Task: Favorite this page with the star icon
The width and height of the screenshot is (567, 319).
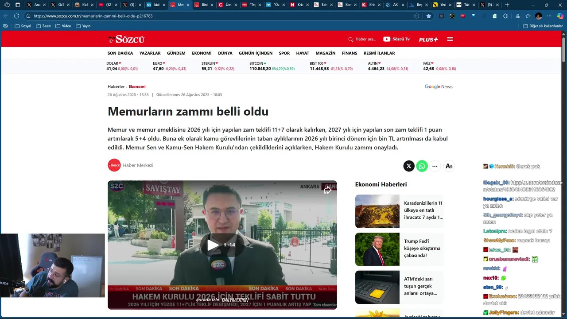Action: click(429, 16)
